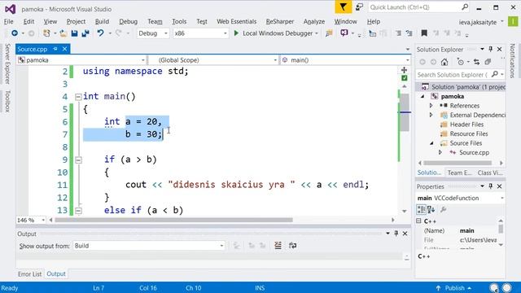Click the feedback icon beside Quick Launch

[359, 7]
